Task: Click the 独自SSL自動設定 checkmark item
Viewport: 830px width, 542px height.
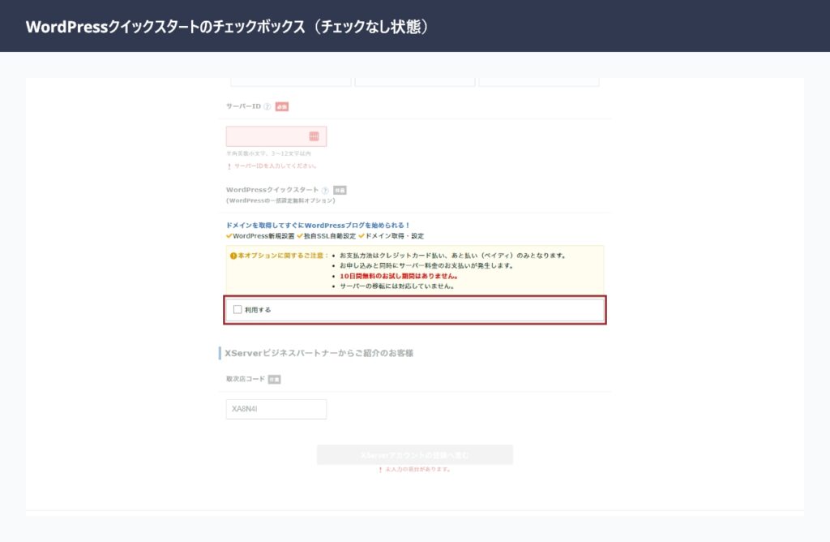Action: pos(326,236)
